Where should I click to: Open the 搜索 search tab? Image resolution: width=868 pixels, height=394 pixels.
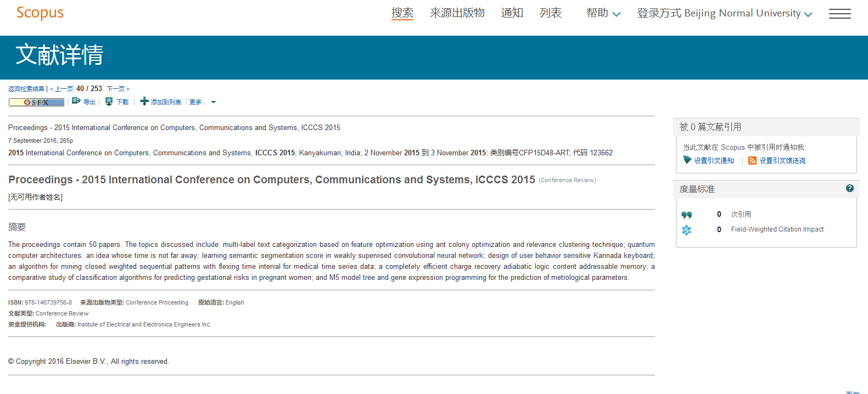(x=402, y=13)
